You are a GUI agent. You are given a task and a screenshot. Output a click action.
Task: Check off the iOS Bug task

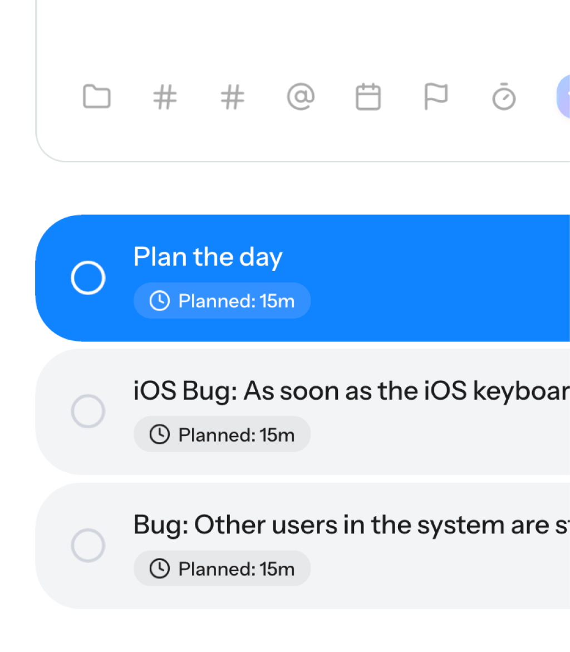point(88,411)
